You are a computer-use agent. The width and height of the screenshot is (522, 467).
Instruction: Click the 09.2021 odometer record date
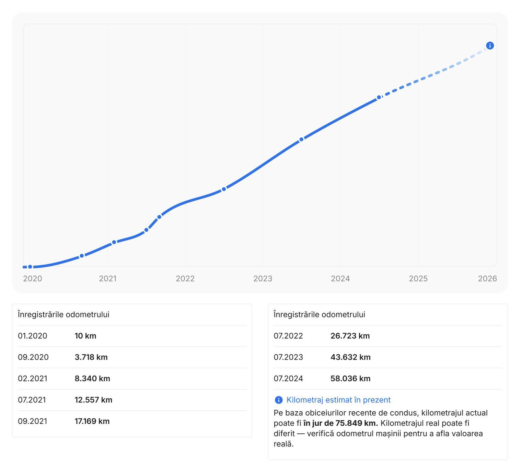click(33, 421)
